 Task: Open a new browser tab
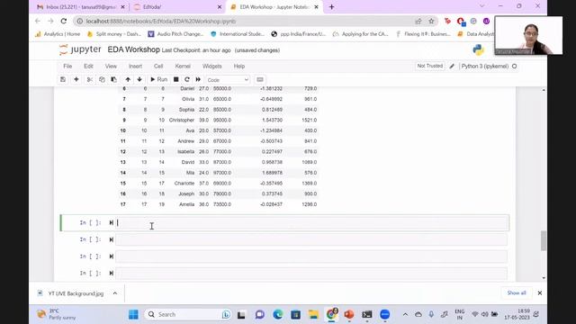click(332, 7)
